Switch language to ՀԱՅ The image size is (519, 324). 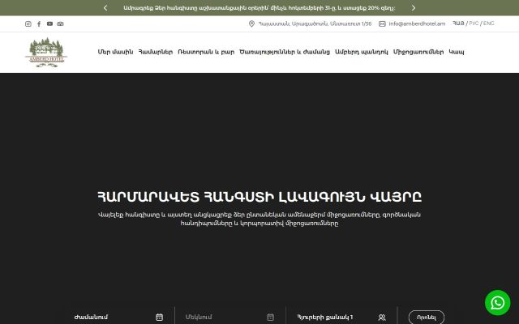click(458, 23)
